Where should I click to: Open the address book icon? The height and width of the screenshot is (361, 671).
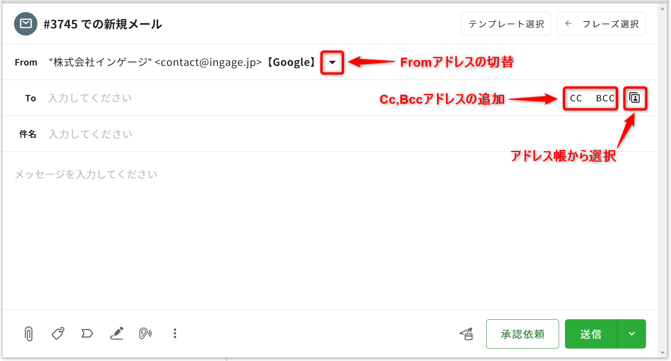point(635,98)
